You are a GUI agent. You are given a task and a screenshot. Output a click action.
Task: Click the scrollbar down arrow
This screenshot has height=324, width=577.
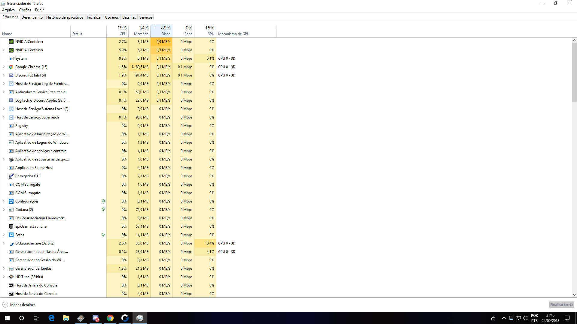[574, 295]
